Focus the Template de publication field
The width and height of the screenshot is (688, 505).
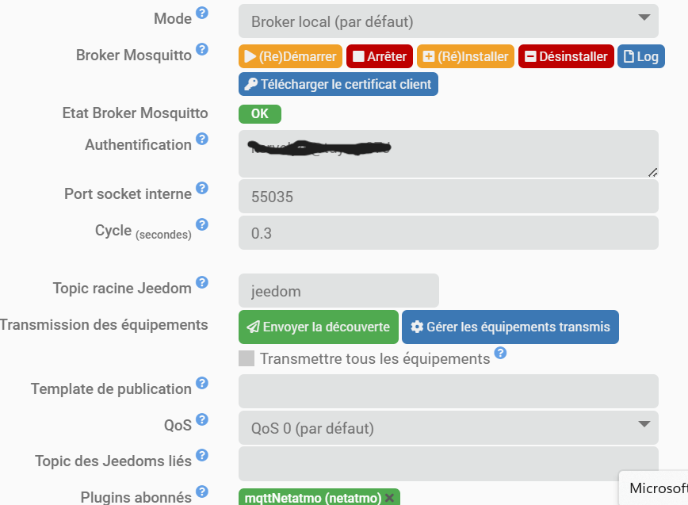point(449,392)
